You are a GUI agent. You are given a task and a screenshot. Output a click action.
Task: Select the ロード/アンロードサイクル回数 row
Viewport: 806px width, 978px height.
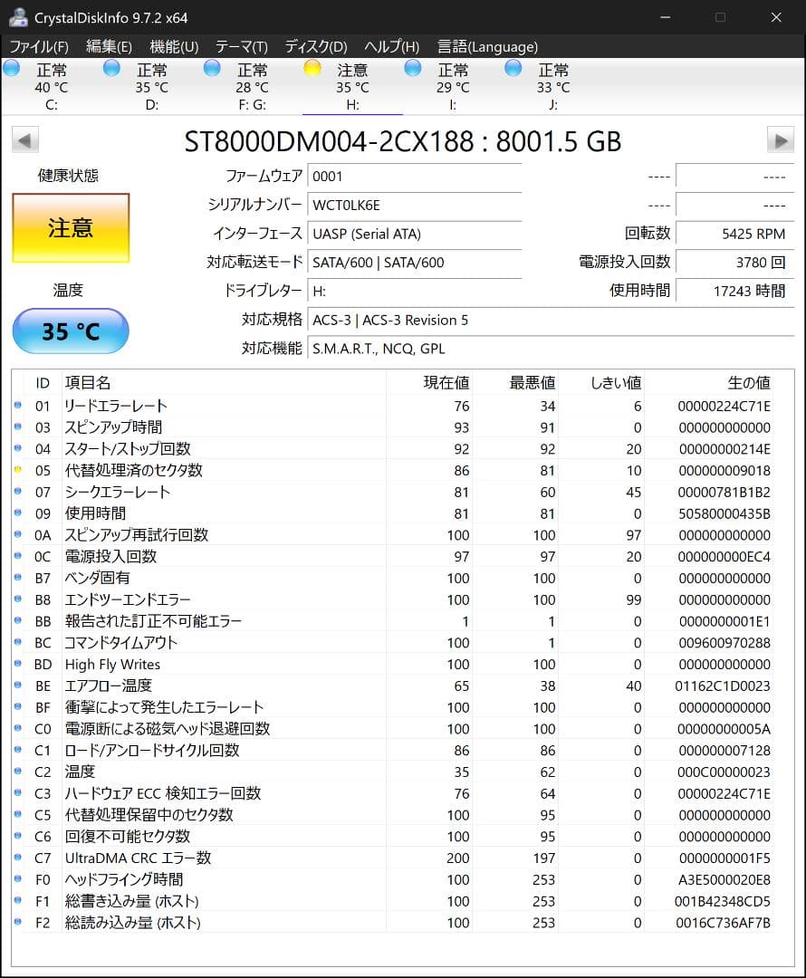coord(392,751)
